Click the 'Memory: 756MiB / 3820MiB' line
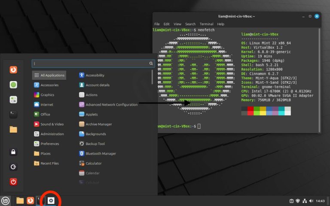This screenshot has height=206, width=330. pos(266,100)
